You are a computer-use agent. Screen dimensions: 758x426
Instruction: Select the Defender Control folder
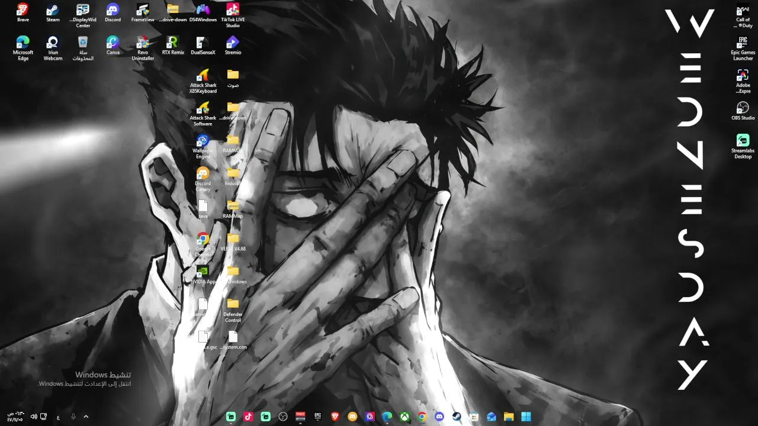click(x=233, y=310)
